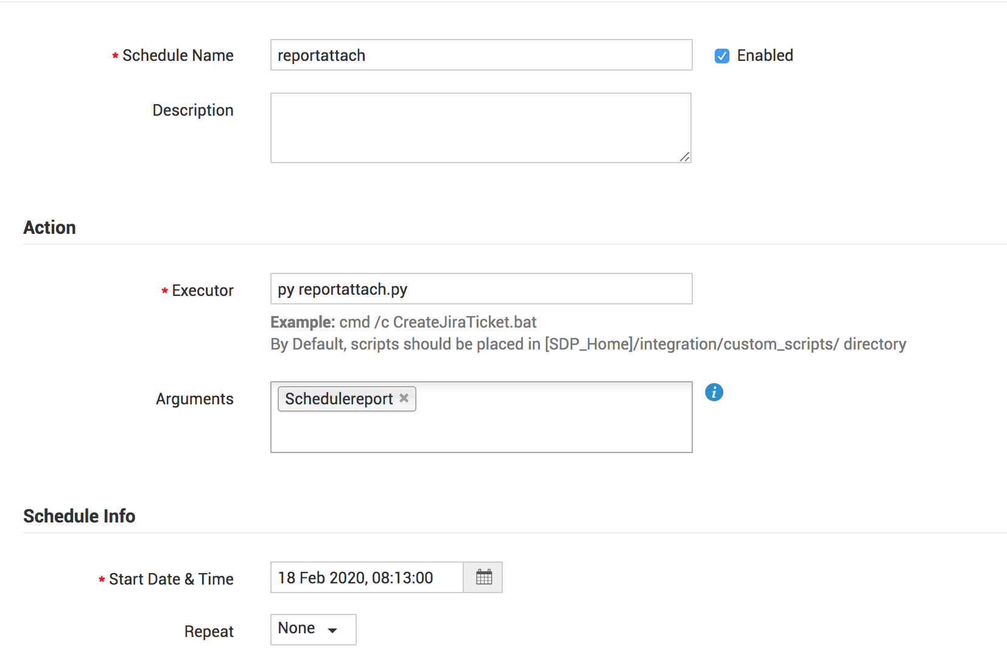Click the Repeat label

(209, 632)
